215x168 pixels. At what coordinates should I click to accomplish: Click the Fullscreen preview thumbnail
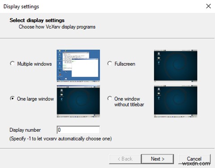[x=176, y=66]
